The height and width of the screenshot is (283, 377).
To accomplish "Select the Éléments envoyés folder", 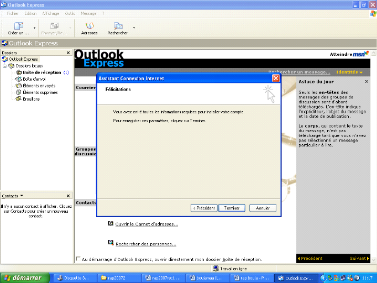I will (38, 86).
